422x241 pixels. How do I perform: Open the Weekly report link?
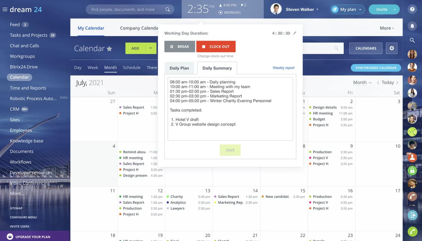point(284,68)
